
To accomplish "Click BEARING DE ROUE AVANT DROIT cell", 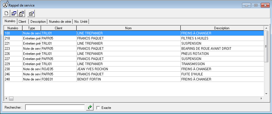I will coord(222,48).
